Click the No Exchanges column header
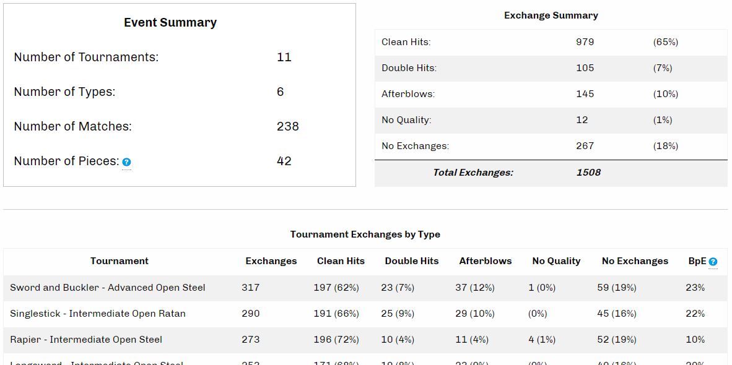Image resolution: width=732 pixels, height=365 pixels. (x=635, y=261)
